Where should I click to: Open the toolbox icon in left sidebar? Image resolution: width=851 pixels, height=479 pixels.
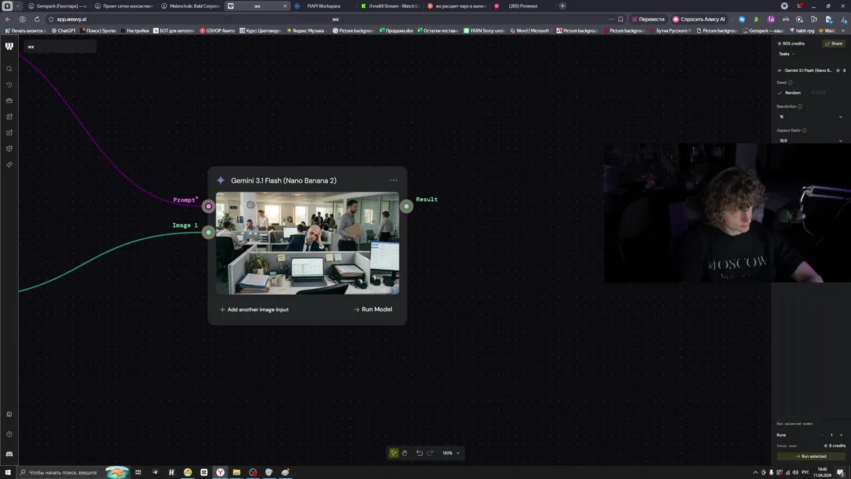9,100
